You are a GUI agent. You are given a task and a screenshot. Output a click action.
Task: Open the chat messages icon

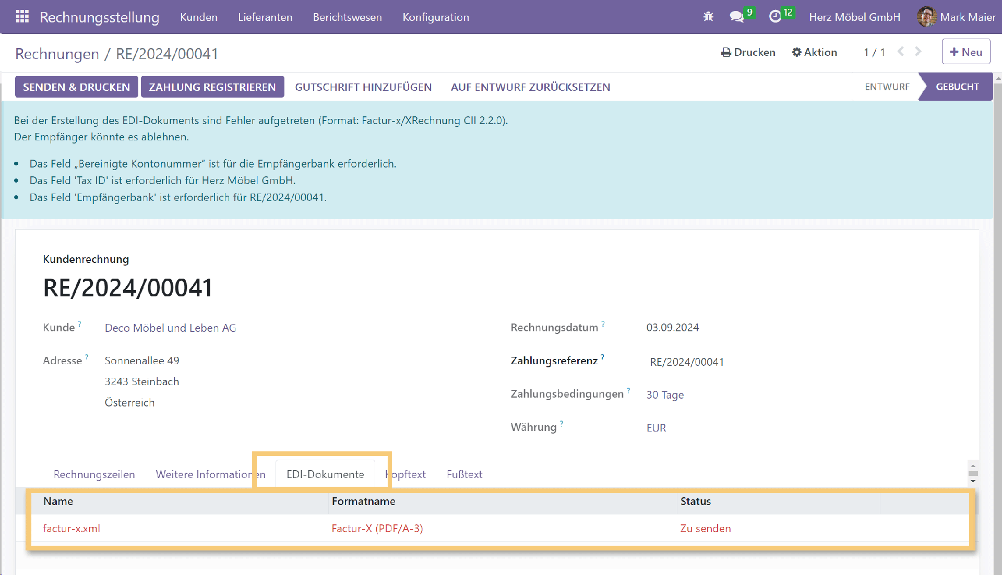pyautogui.click(x=736, y=17)
